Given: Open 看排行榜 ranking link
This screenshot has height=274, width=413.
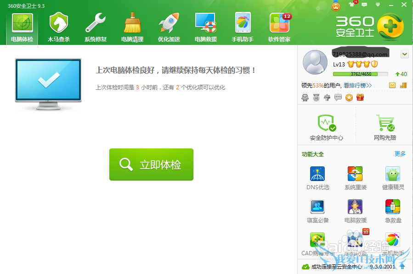Looking at the screenshot, I should click(x=357, y=85).
